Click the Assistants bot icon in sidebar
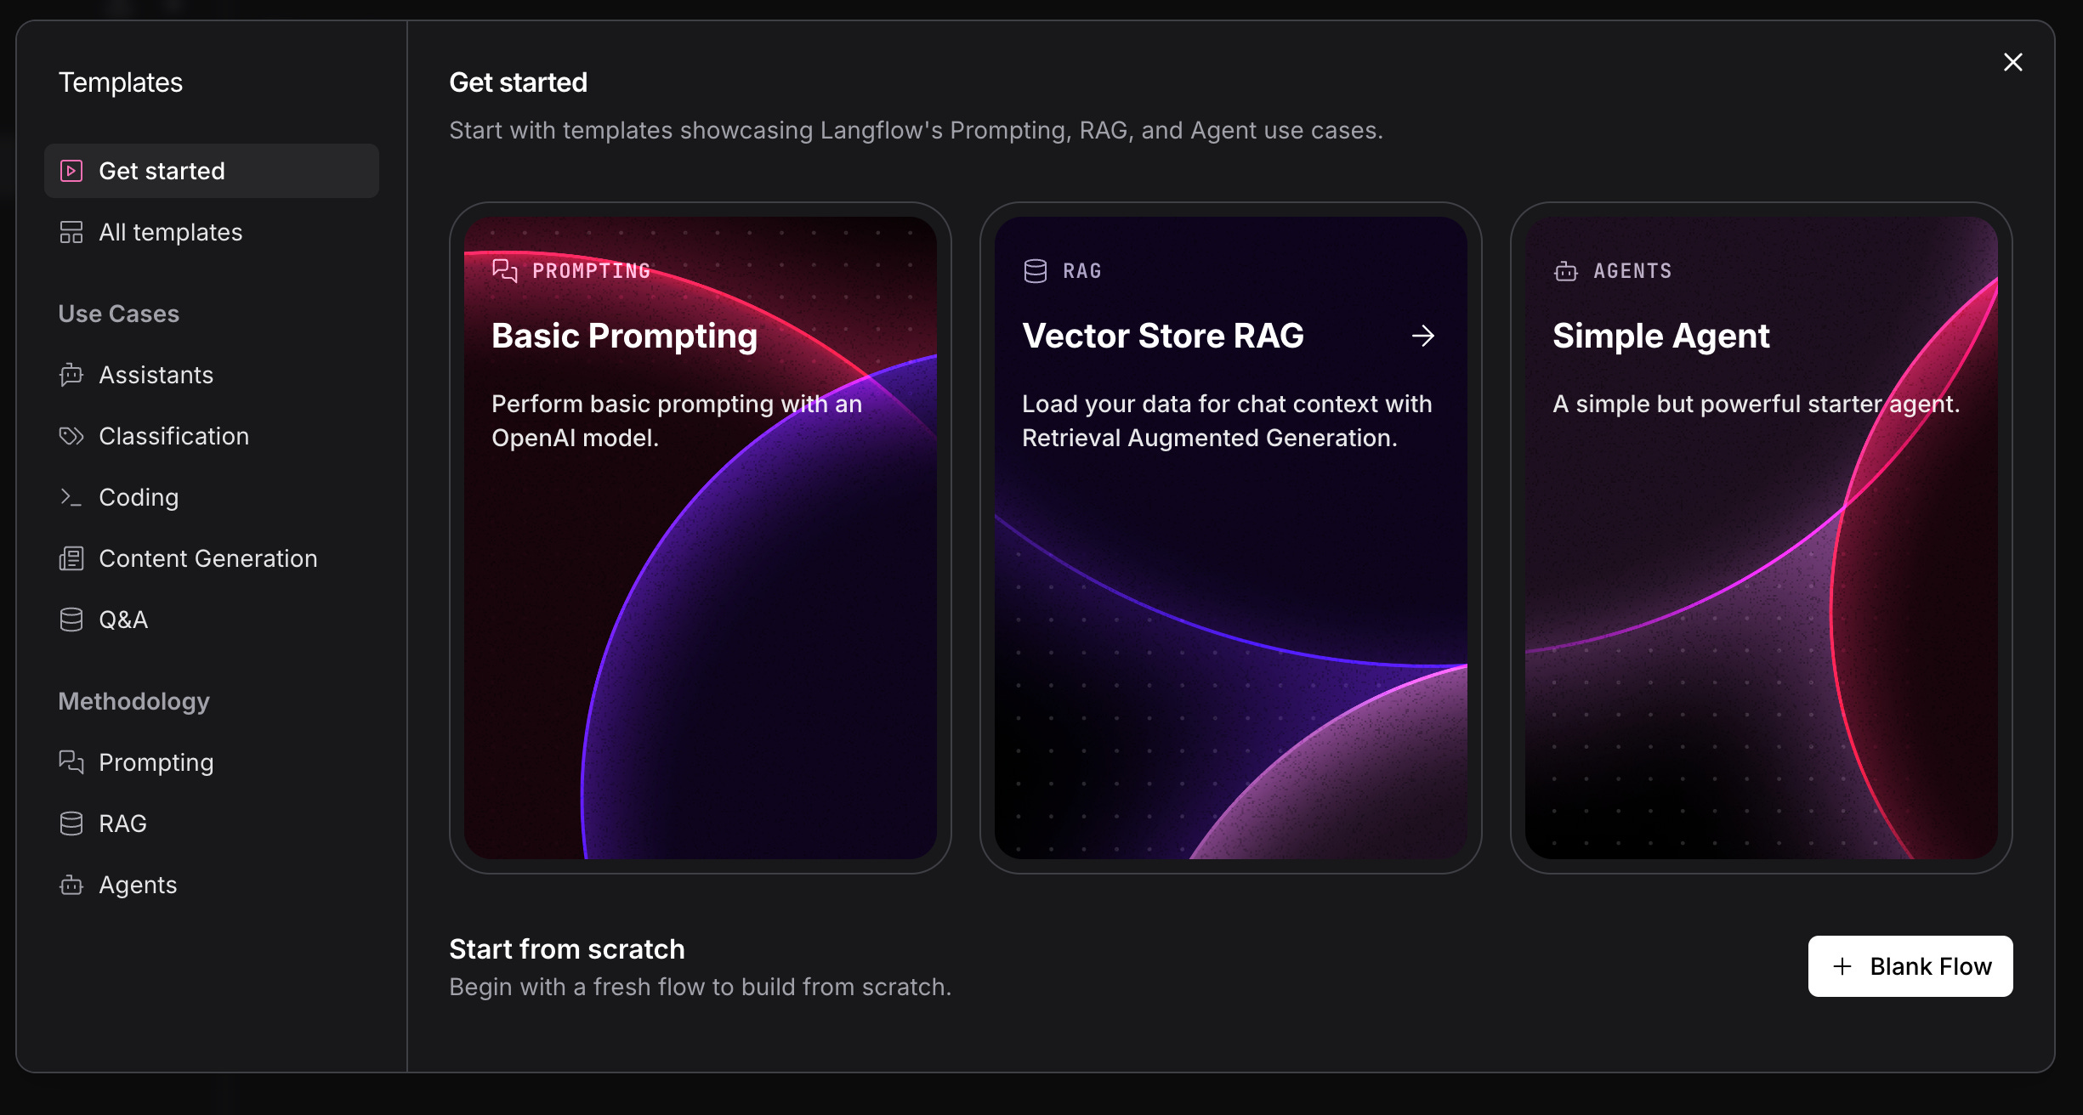The image size is (2083, 1115). pyautogui.click(x=71, y=375)
